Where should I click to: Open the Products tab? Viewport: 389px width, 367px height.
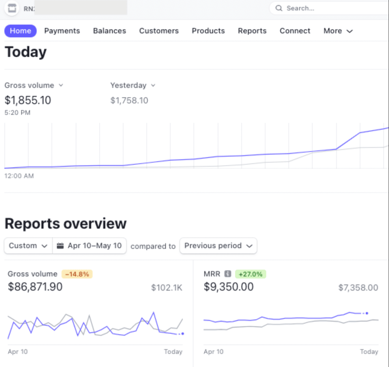tap(208, 31)
